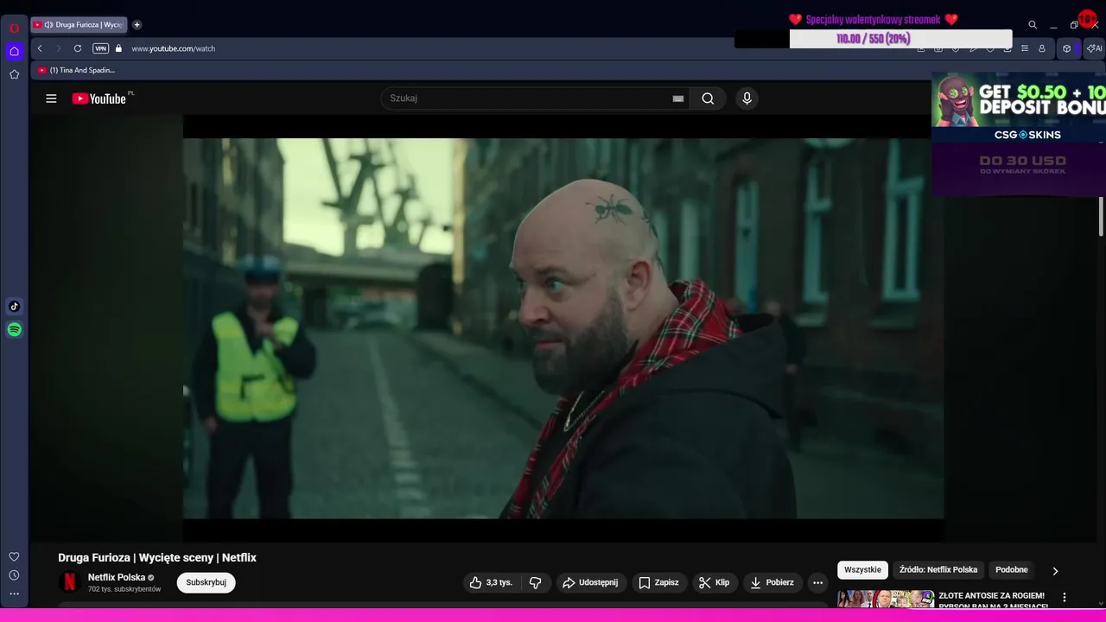
Task: Click the video title Druga Furioza
Action: pyautogui.click(x=157, y=558)
